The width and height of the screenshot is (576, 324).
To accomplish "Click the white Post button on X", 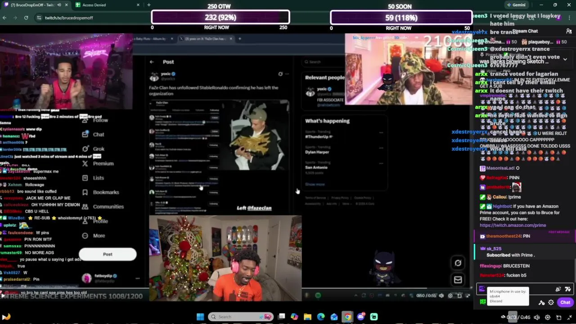I will pyautogui.click(x=108, y=254).
